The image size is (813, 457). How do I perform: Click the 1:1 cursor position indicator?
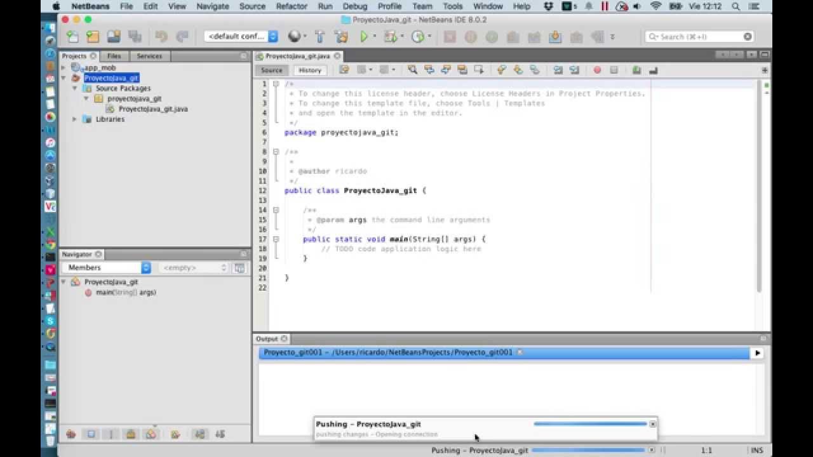706,450
